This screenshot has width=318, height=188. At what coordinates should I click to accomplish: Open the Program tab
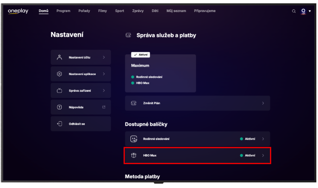point(63,11)
